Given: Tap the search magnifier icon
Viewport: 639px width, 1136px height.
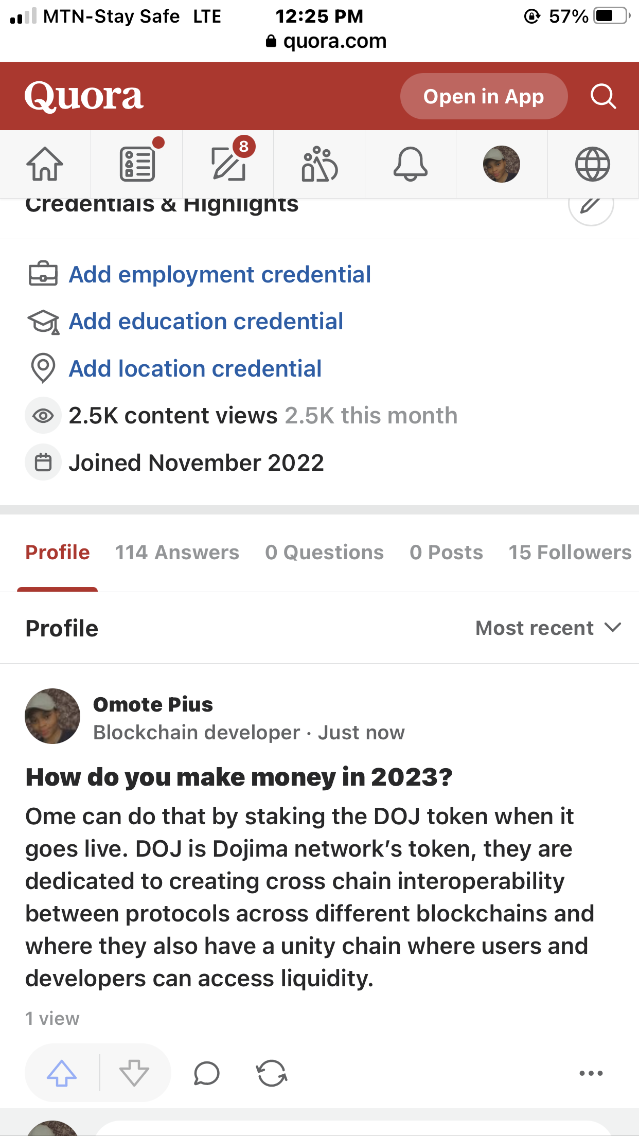Looking at the screenshot, I should coord(603,96).
